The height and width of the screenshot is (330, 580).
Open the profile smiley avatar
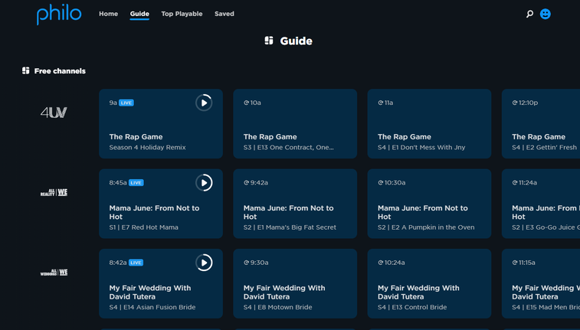point(546,14)
